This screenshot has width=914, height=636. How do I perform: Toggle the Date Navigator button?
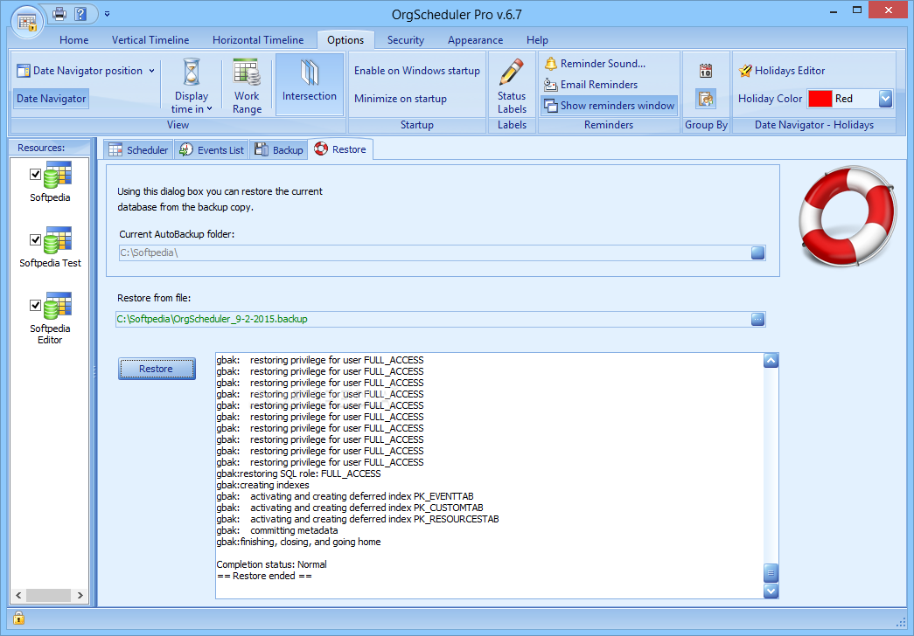click(x=52, y=99)
